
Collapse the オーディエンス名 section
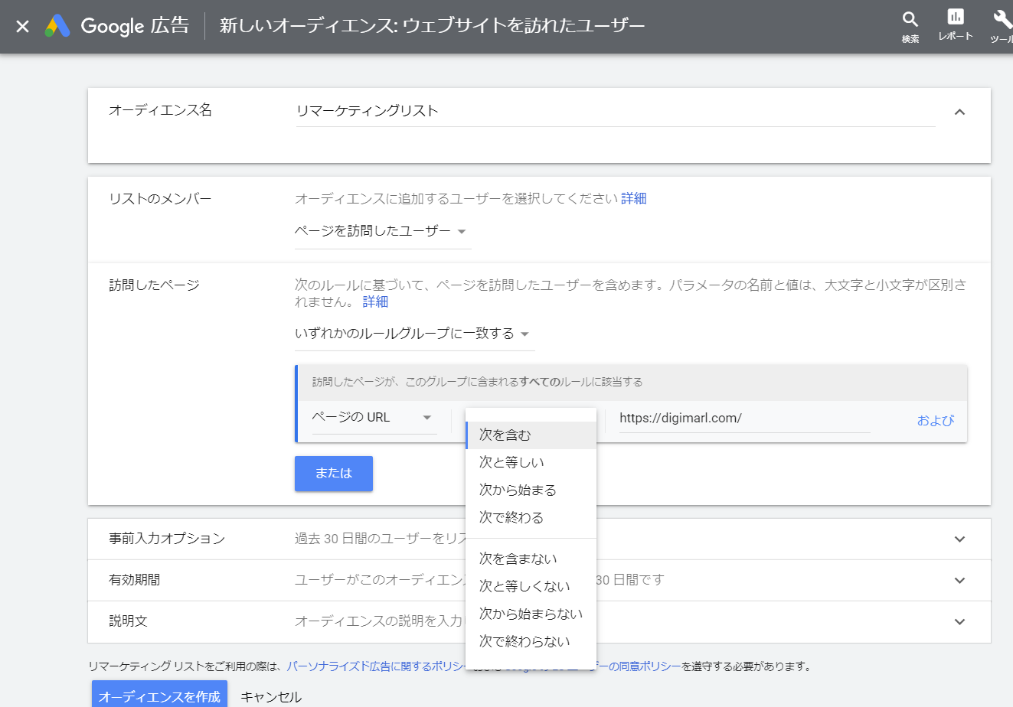959,112
